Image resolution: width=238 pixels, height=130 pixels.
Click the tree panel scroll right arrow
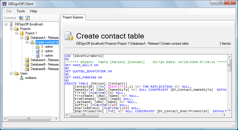click(x=57, y=119)
